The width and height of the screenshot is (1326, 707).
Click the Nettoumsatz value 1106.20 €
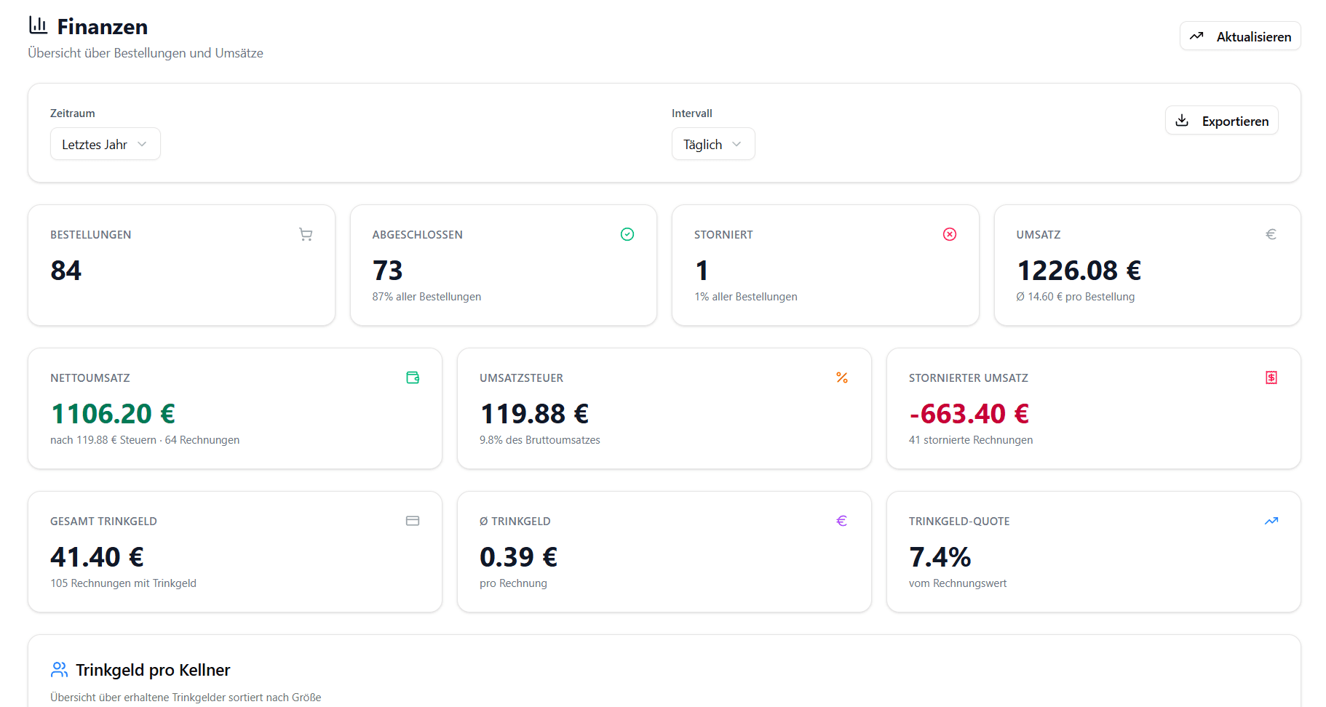click(x=113, y=414)
